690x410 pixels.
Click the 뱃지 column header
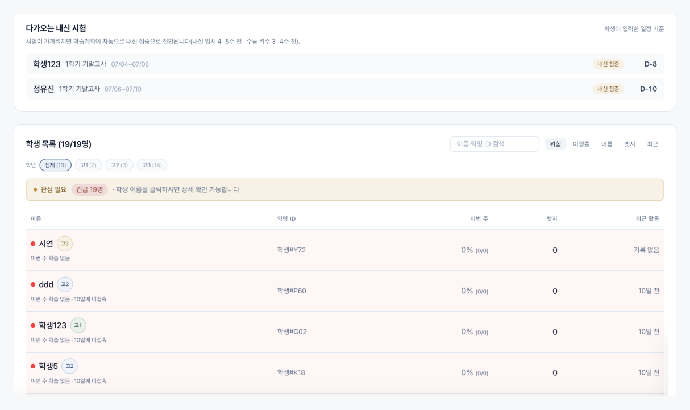tap(552, 218)
